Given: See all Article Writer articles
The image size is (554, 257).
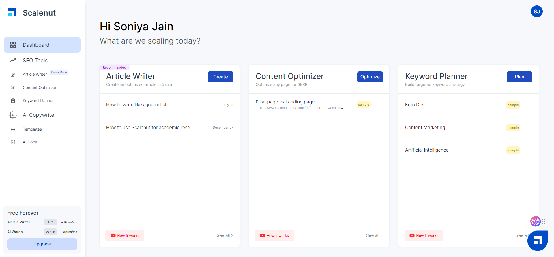Looking at the screenshot, I should coord(225,235).
